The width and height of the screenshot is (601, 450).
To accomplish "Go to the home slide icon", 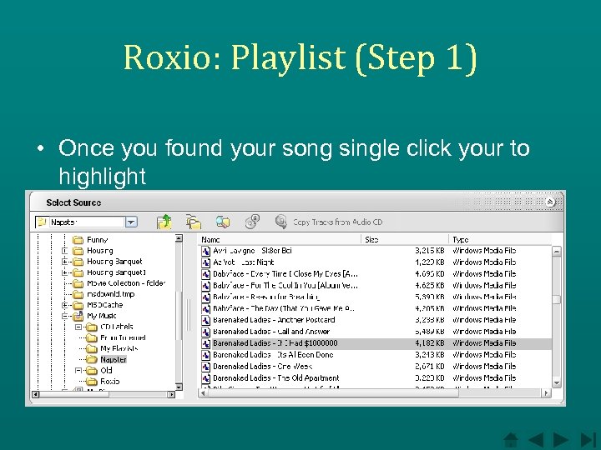I will pyautogui.click(x=511, y=440).
